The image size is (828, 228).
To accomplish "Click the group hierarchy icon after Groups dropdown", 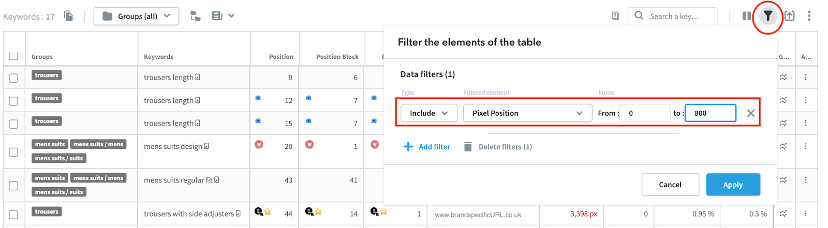I will 195,16.
